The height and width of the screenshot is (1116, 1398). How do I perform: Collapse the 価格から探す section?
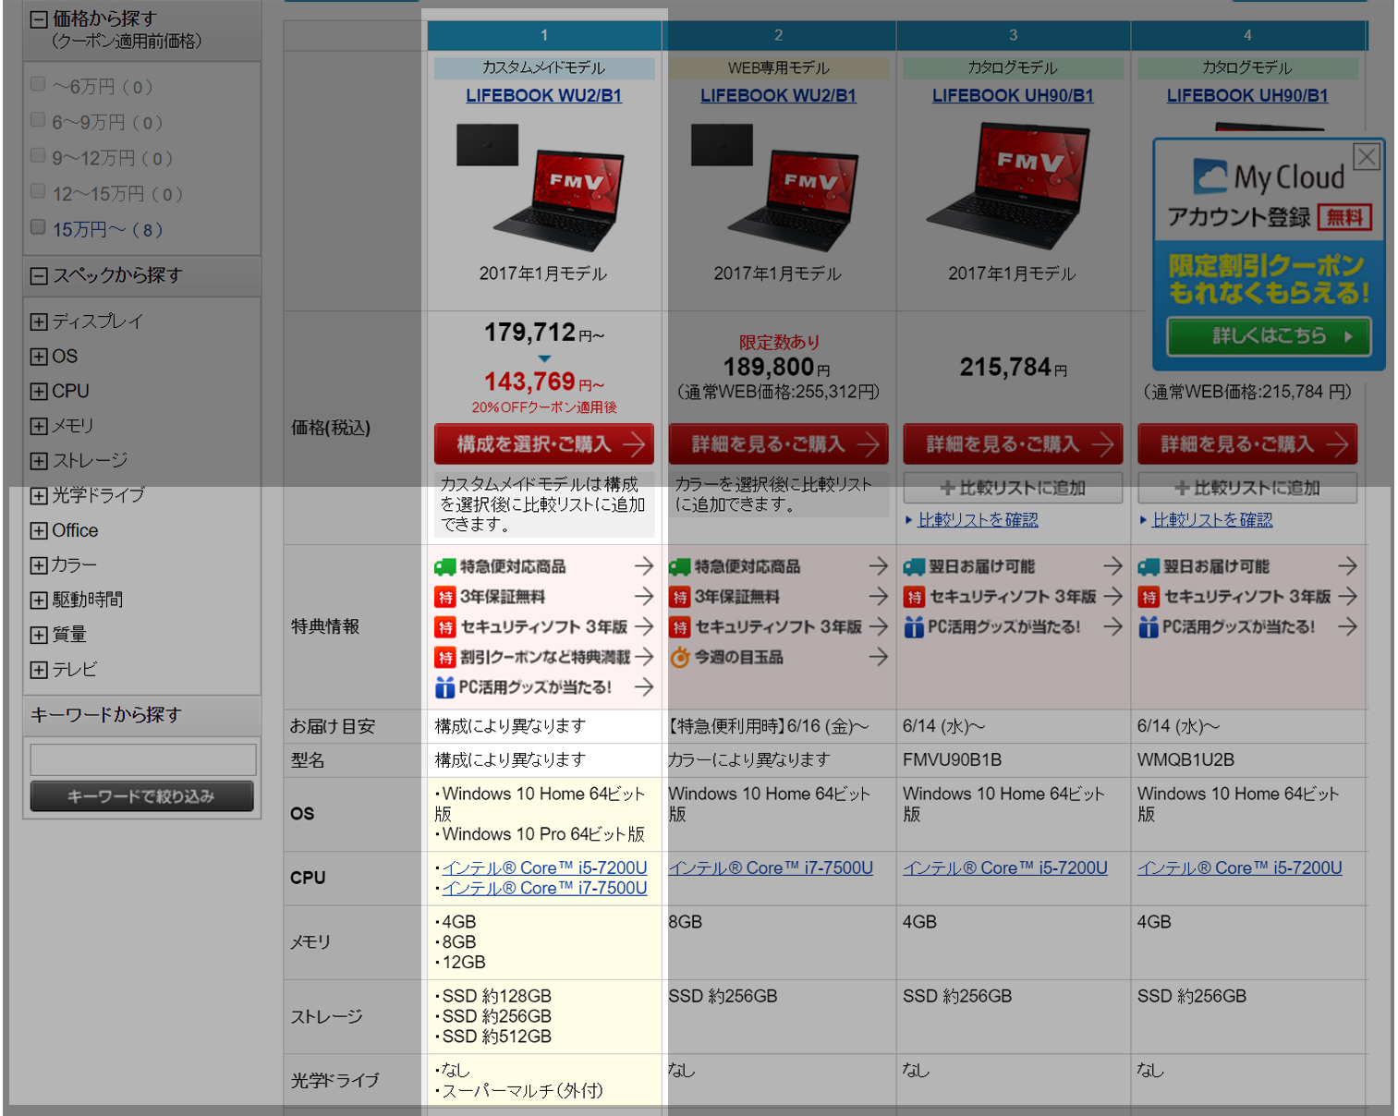tap(39, 19)
